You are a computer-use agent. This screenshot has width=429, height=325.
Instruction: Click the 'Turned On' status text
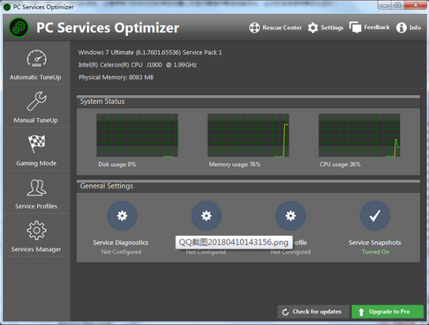point(375,251)
